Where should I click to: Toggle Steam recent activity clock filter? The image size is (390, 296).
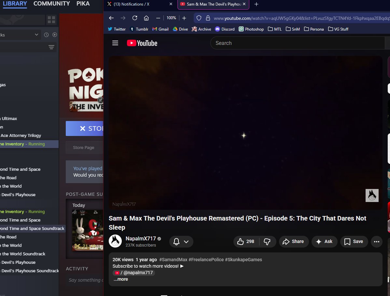tap(46, 35)
